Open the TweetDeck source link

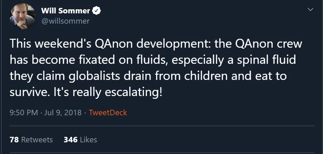108,112
